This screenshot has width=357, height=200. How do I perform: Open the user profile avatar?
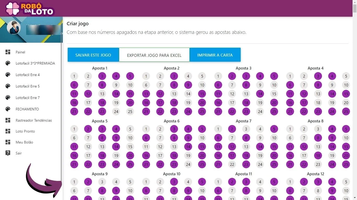click(x=14, y=27)
